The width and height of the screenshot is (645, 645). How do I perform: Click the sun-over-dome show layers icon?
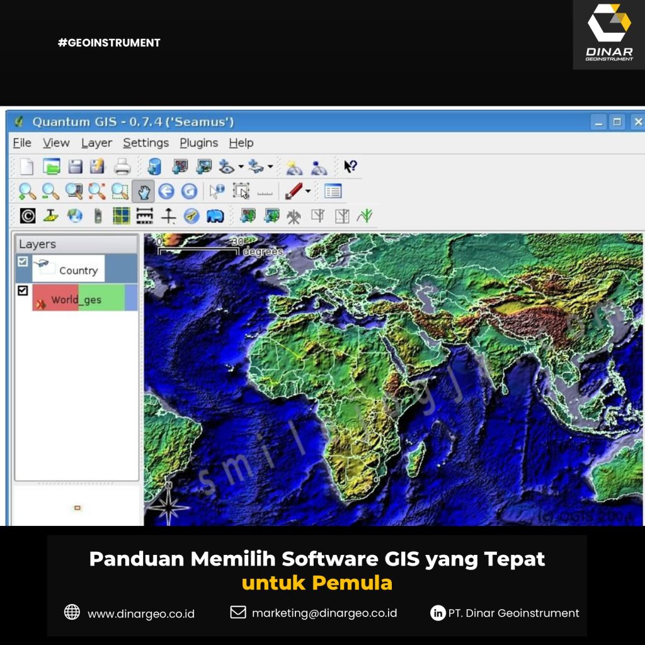[294, 167]
